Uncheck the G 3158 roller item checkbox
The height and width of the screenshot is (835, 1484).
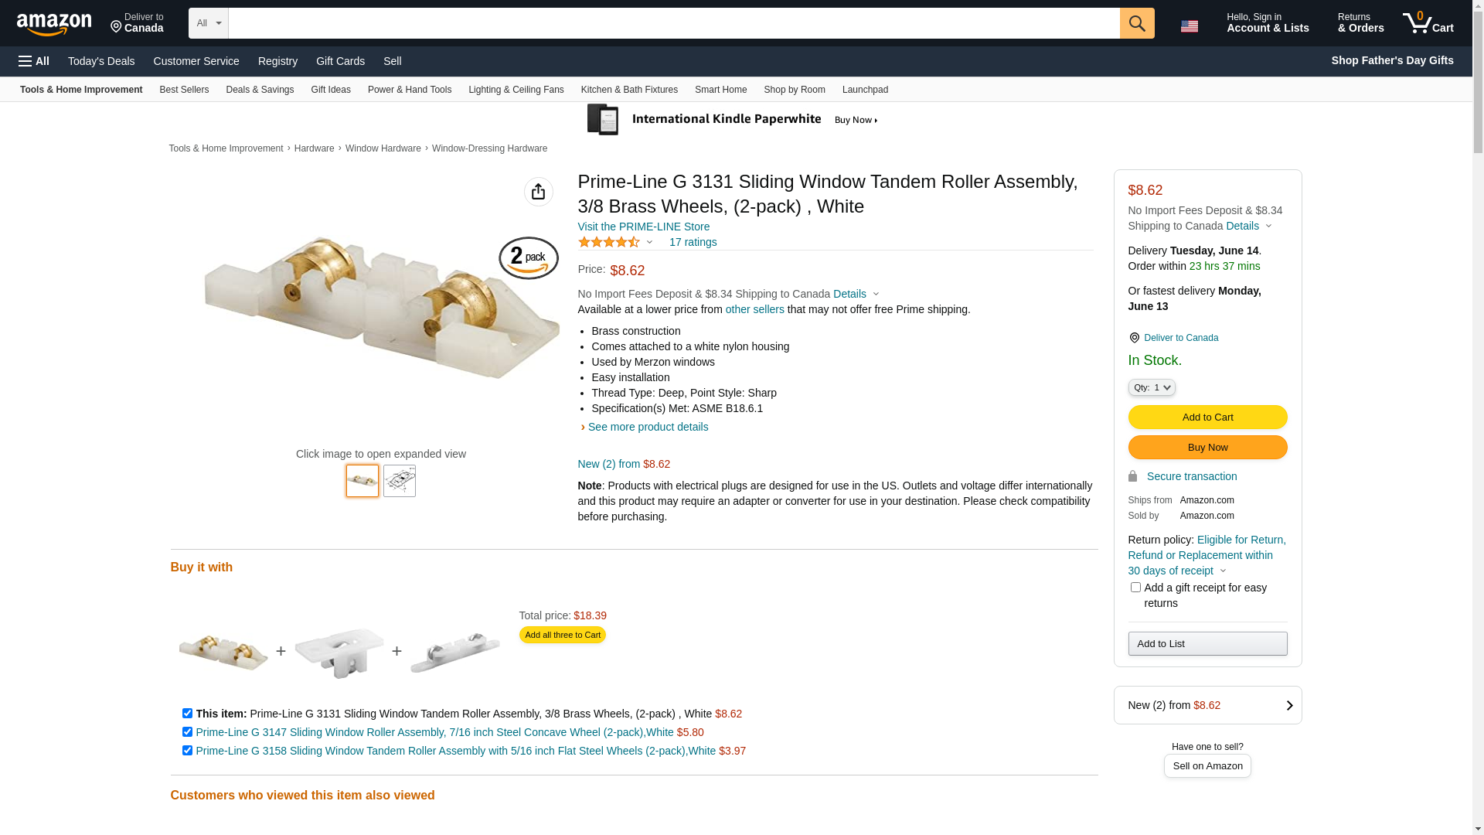click(187, 750)
